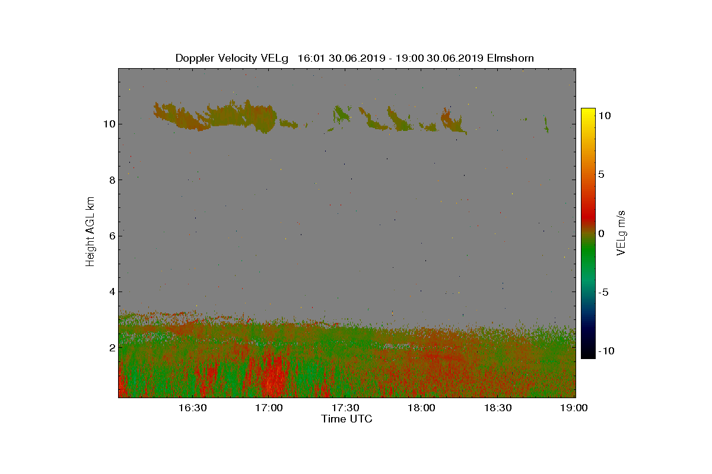Click the plot title 'Doppler Velocity VELg'
Screen dimensions: 712x474
click(232, 58)
